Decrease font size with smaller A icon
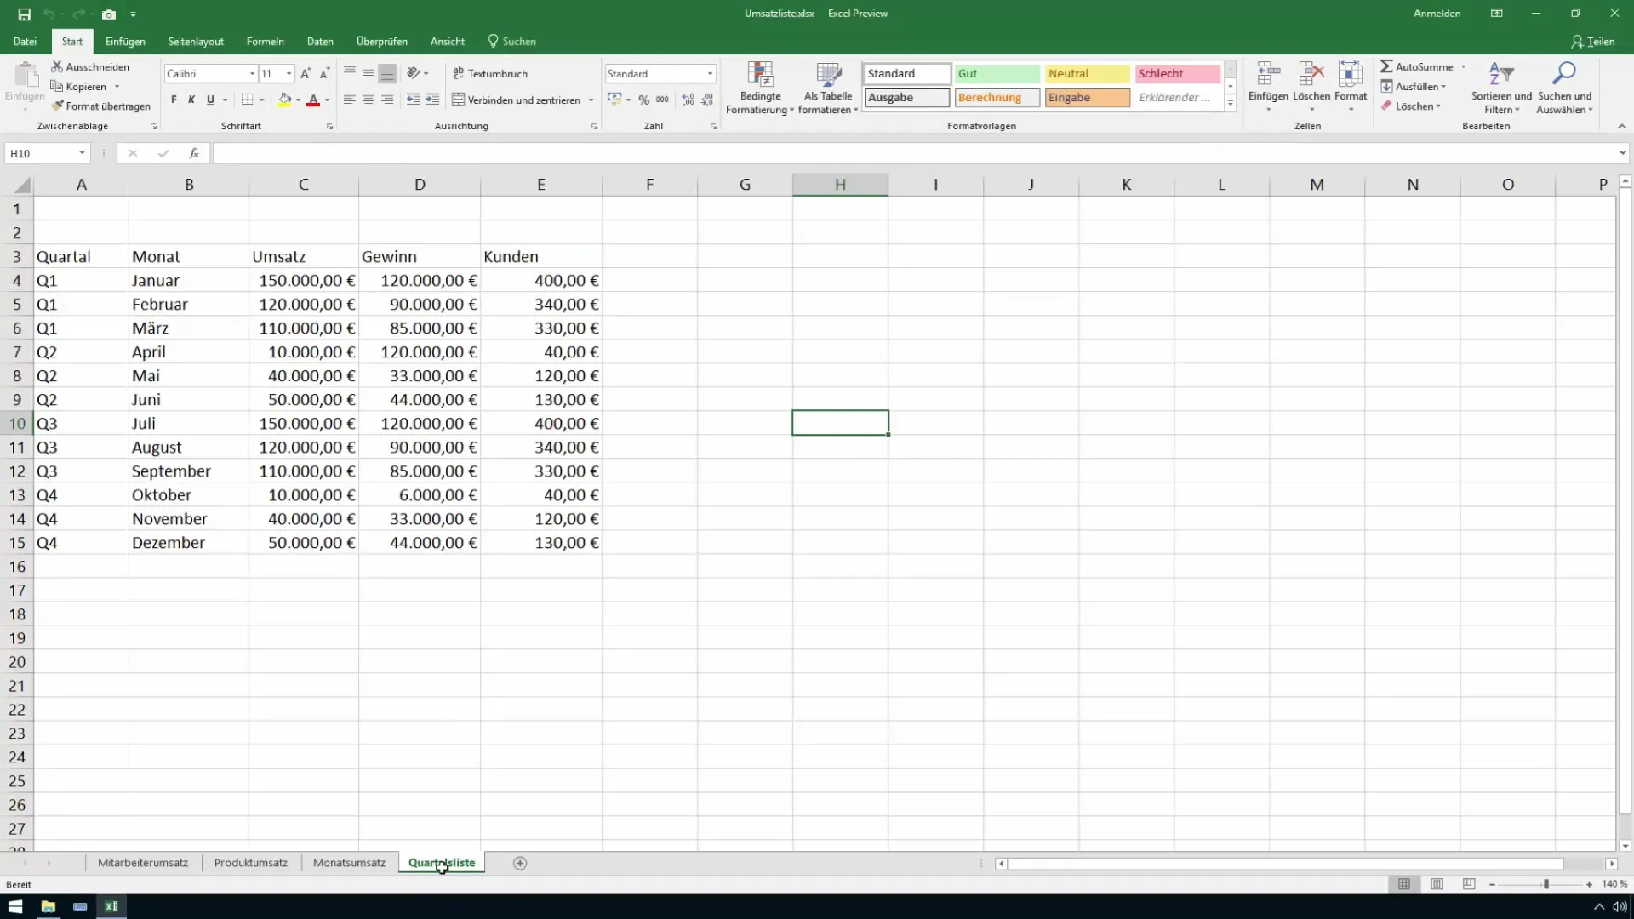This screenshot has width=1634, height=919. point(324,74)
